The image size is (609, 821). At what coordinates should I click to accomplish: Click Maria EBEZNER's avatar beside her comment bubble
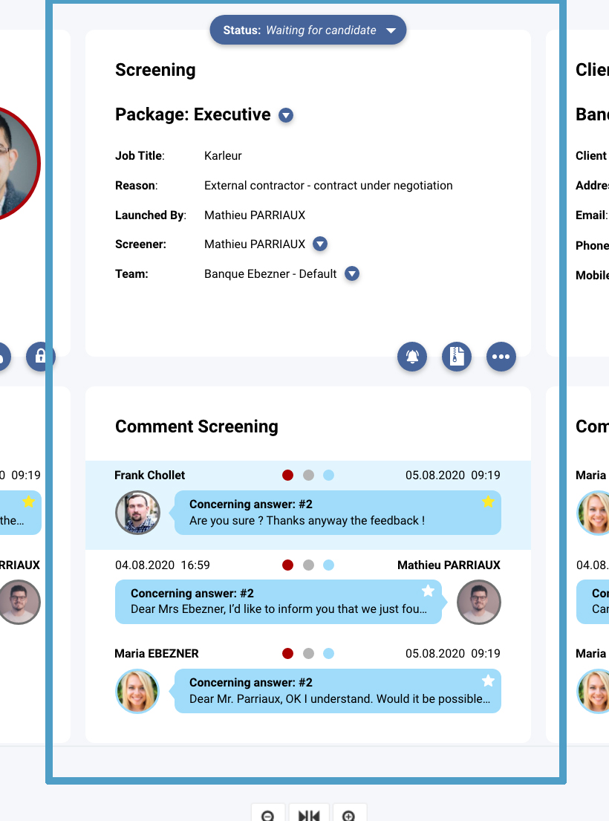137,691
